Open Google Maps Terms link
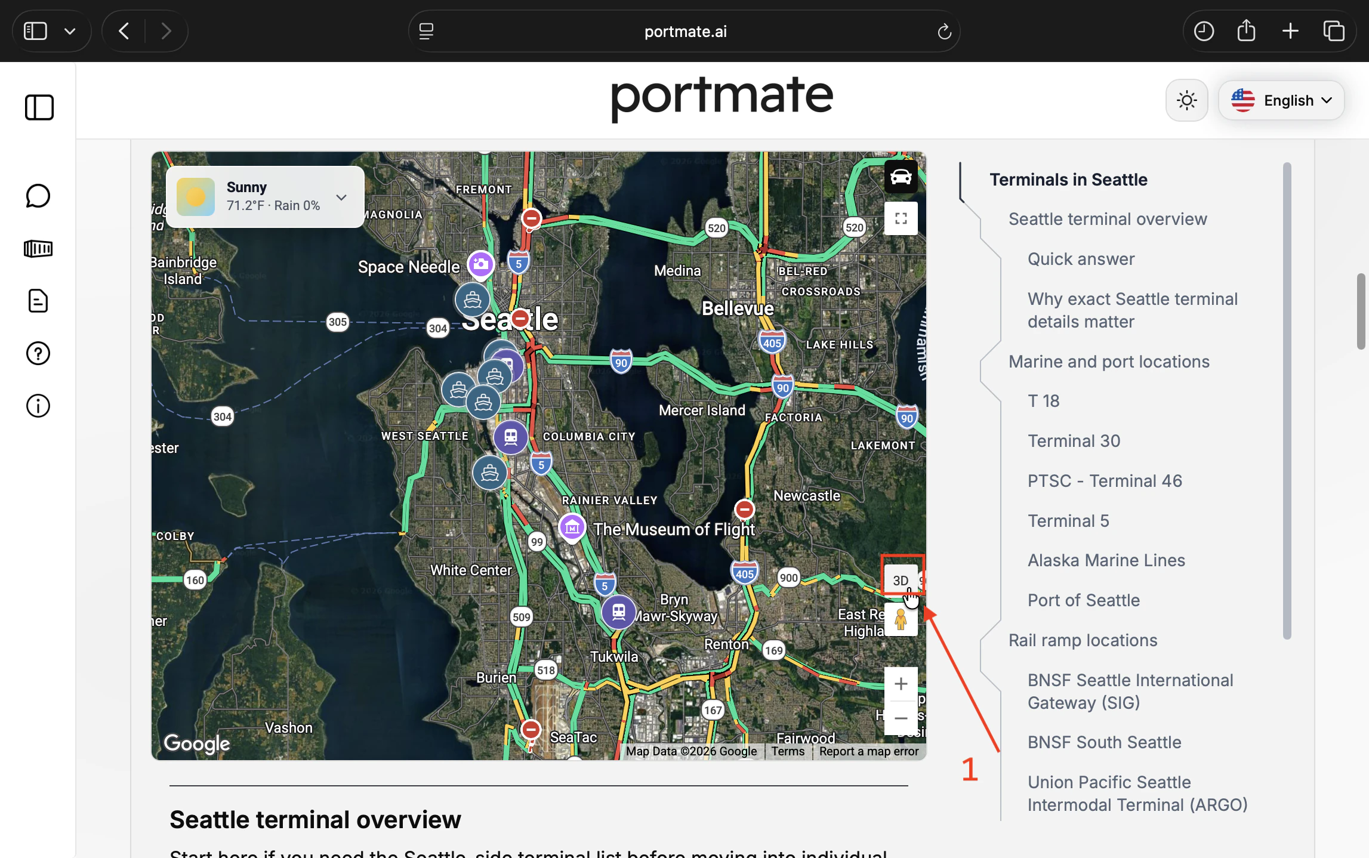Image resolution: width=1369 pixels, height=858 pixels. click(787, 751)
